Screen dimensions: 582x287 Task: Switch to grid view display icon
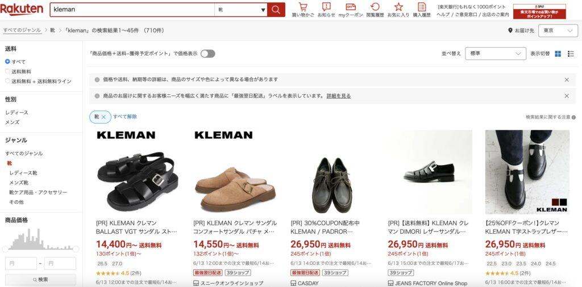558,54
